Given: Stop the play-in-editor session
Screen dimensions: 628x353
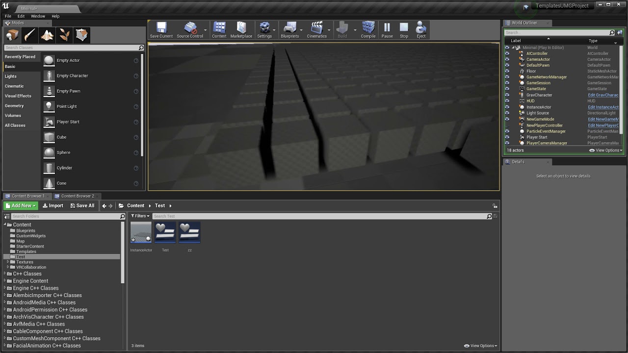Looking at the screenshot, I should [404, 30].
